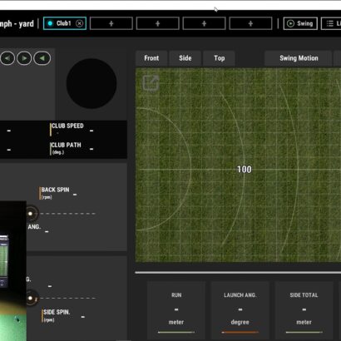Select the RUN meter data card

[176, 309]
